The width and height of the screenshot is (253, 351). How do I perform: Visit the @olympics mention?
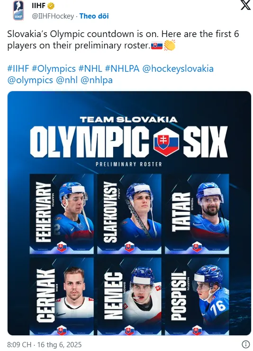point(30,80)
